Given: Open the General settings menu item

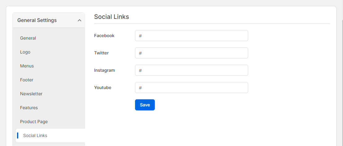Looking at the screenshot, I should tap(28, 38).
